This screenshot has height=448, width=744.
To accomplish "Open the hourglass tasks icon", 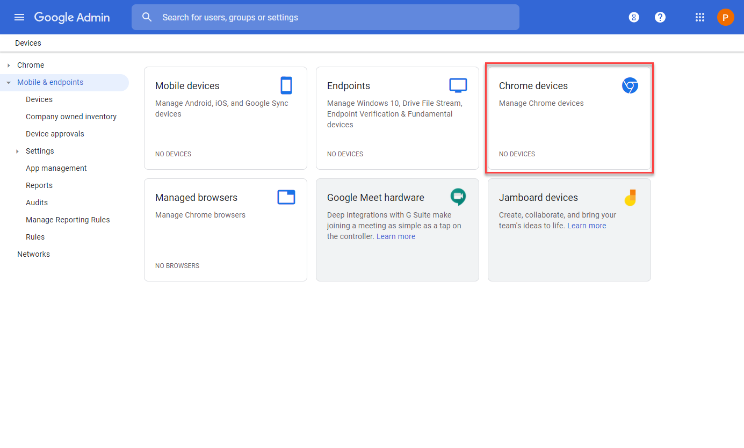I will [634, 17].
